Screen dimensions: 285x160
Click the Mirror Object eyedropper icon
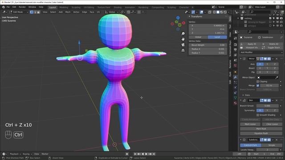pos(277,77)
